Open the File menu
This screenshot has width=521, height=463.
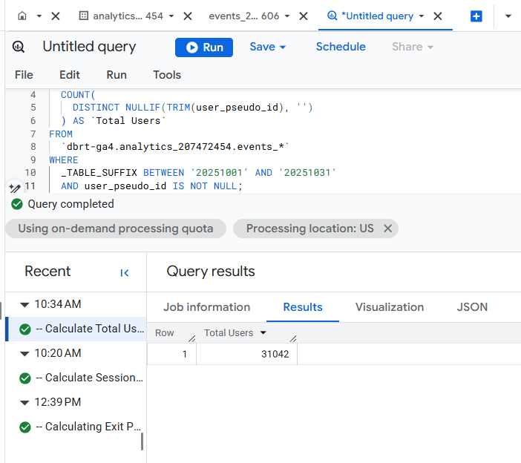point(24,75)
